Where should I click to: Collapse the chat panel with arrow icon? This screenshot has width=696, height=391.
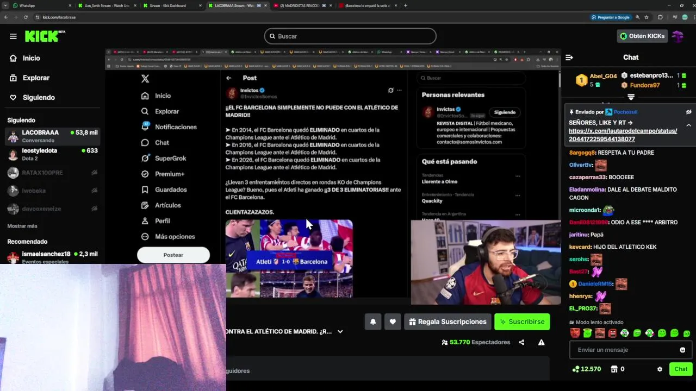569,58
